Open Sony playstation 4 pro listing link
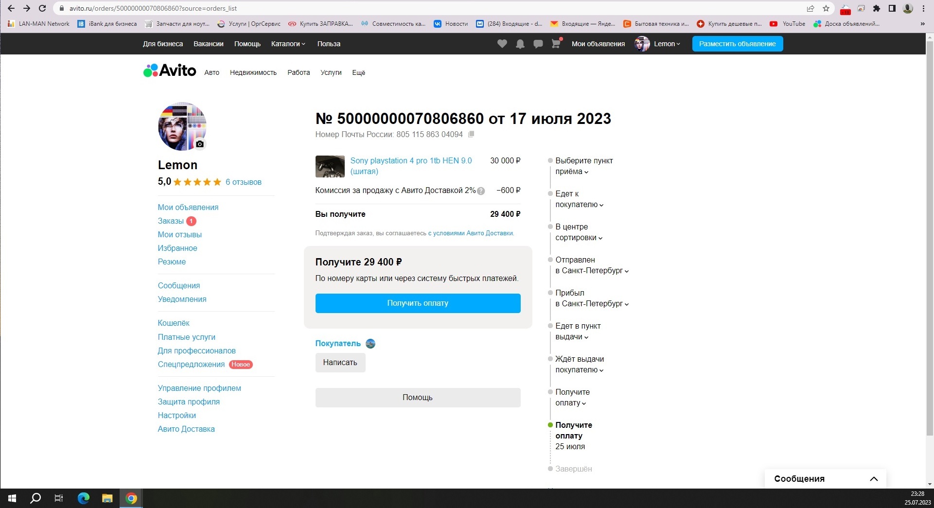The image size is (934, 508). 411,166
